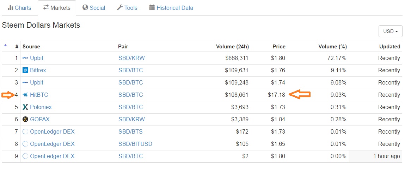Image resolution: width=411 pixels, height=169 pixels.
Task: Open SBD/BTC pair in row 9
Action: tap(131, 156)
